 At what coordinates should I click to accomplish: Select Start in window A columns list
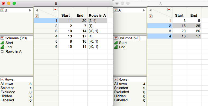click(123, 43)
